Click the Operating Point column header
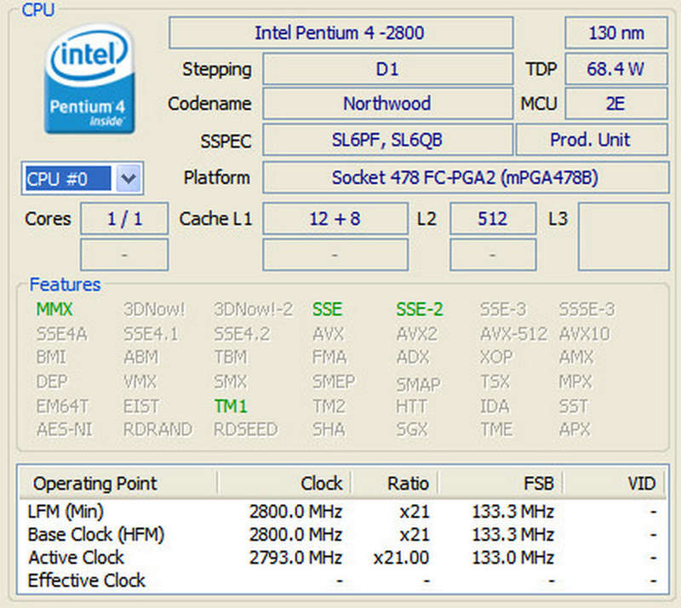This screenshot has width=681, height=608. [118, 484]
